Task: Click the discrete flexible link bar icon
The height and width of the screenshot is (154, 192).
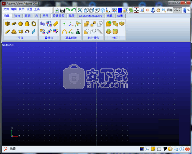Action: point(56,24)
